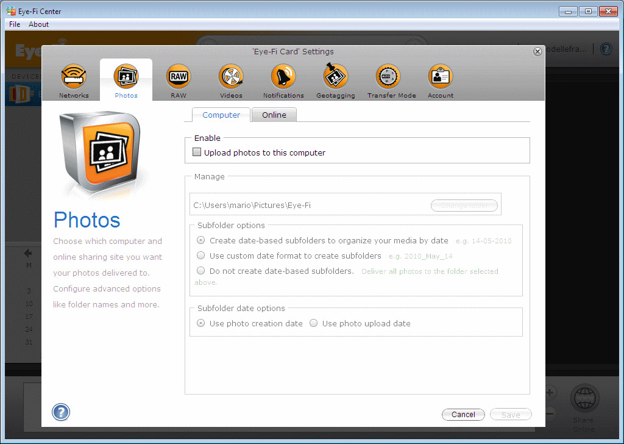The height and width of the screenshot is (444, 624).
Task: Click the large Photos cube illustration
Action: (x=100, y=152)
